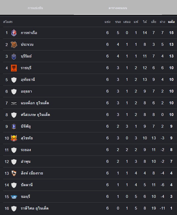Image resolution: width=177 pixels, height=215 pixels.
Task: Open the อยุธยา team name link
Action: [26, 91]
